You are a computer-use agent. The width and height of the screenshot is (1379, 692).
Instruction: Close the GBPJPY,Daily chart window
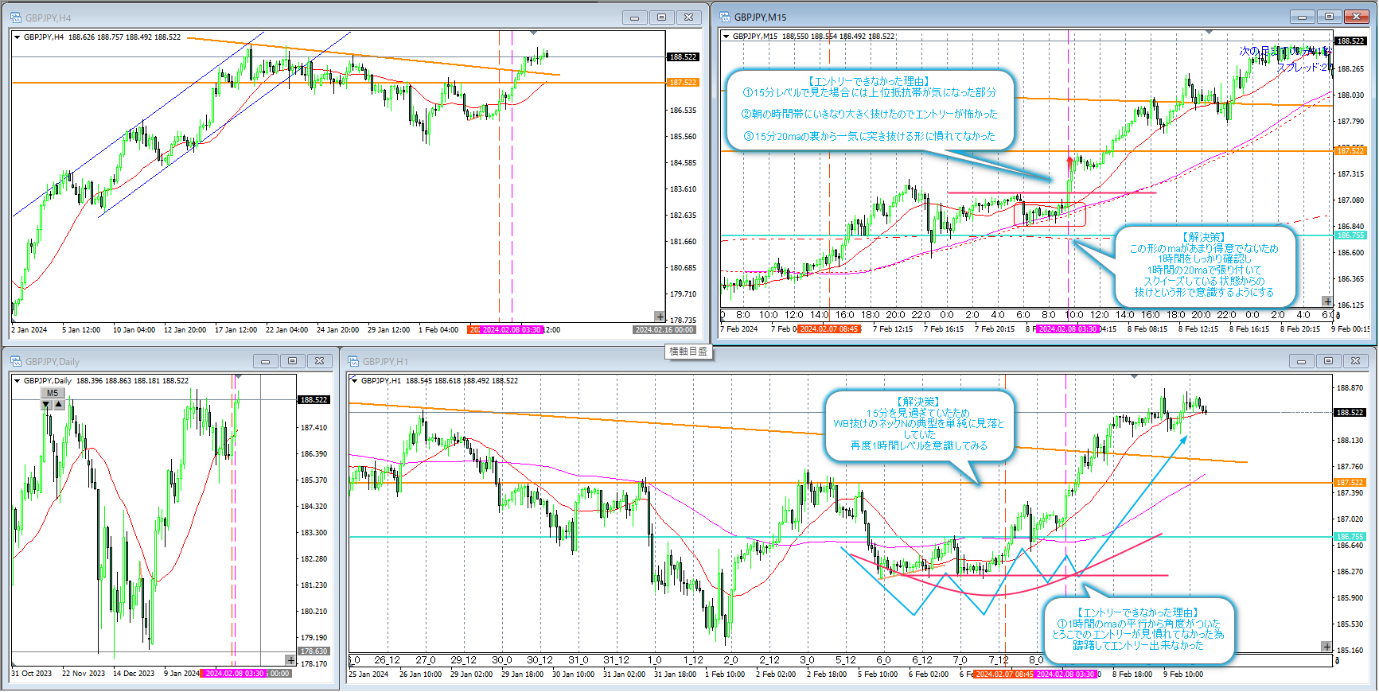pyautogui.click(x=320, y=361)
